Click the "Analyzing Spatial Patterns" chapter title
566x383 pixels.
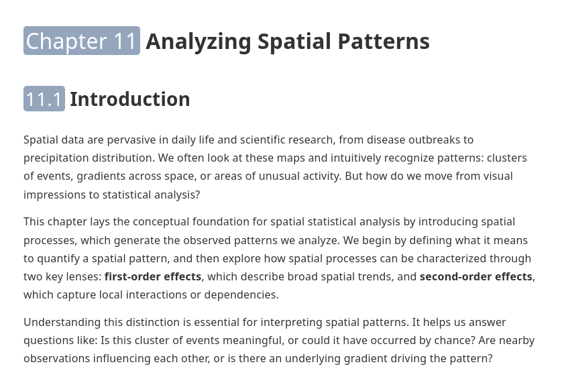pyautogui.click(x=287, y=41)
